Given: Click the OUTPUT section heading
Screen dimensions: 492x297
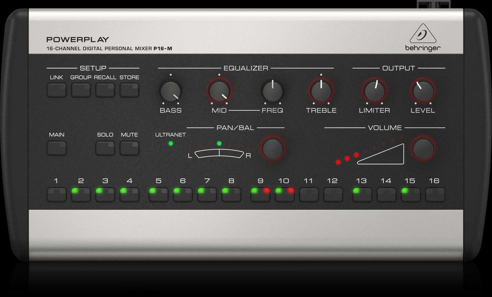Looking at the screenshot, I should point(399,68).
